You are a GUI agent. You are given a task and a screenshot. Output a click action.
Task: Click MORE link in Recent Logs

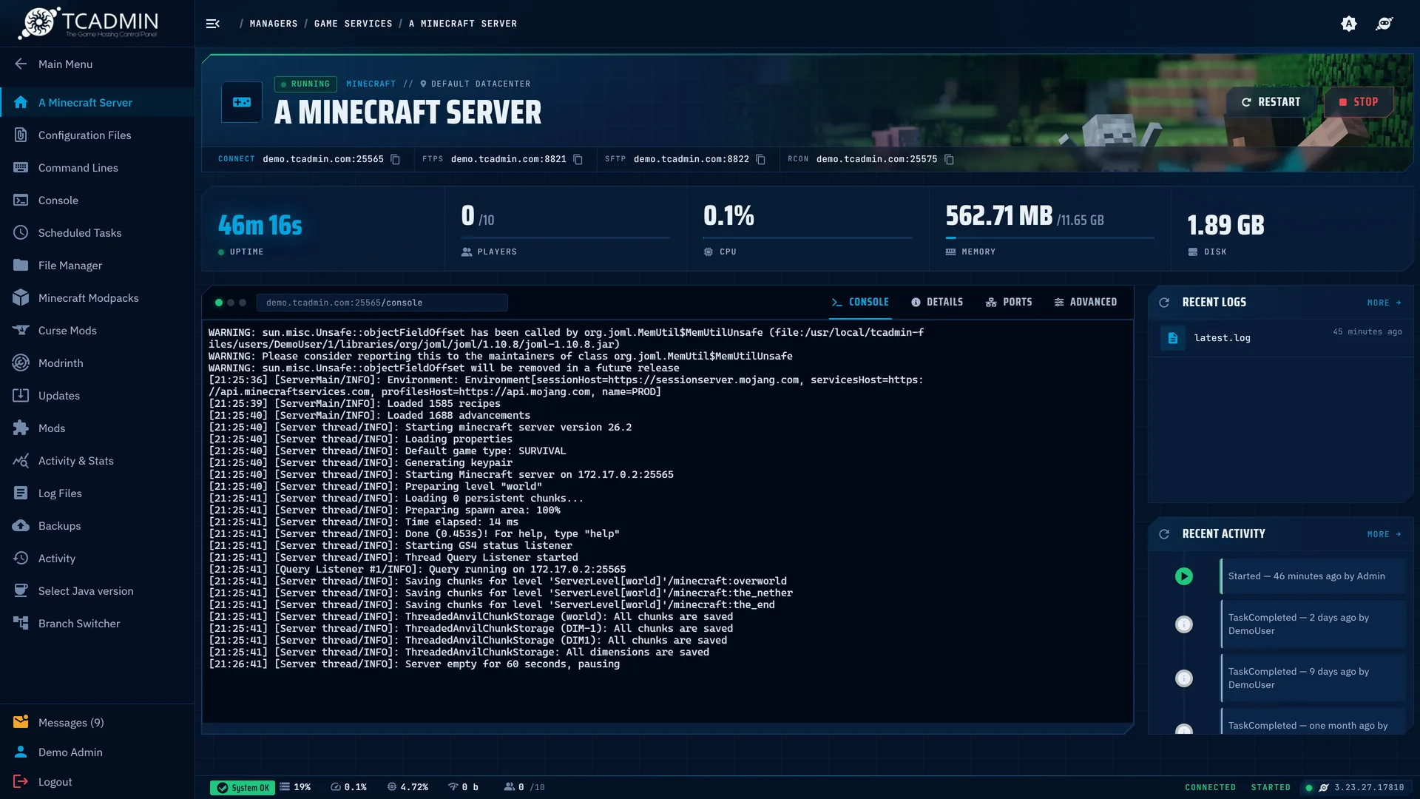[1384, 303]
